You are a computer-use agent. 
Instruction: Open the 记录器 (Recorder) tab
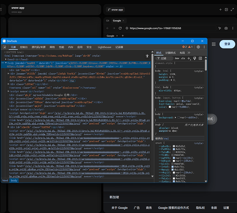(x=119, y=47)
